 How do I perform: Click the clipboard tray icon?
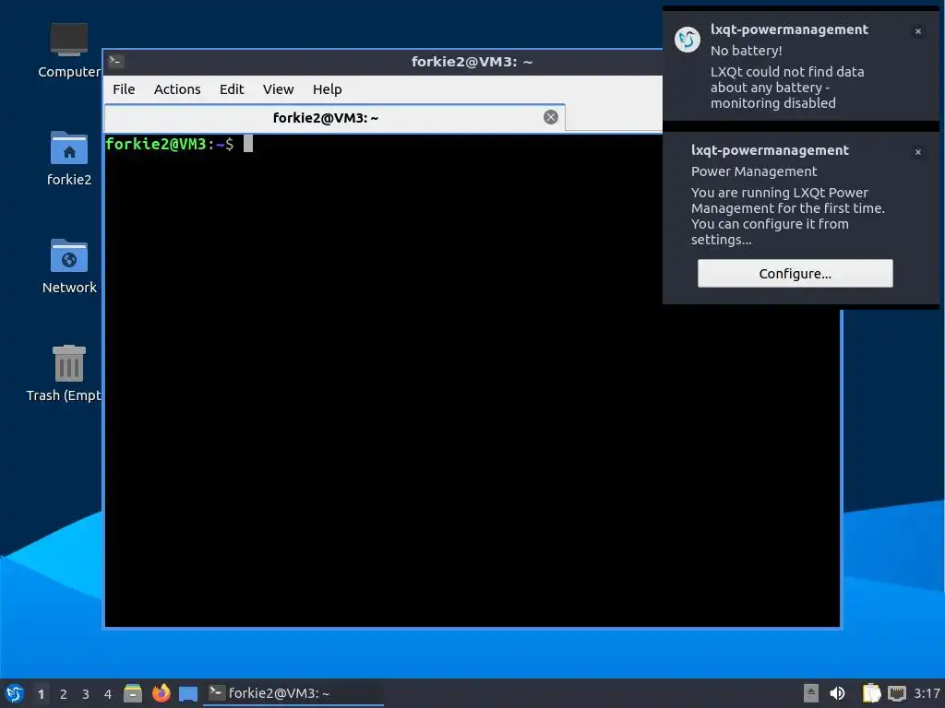click(871, 693)
